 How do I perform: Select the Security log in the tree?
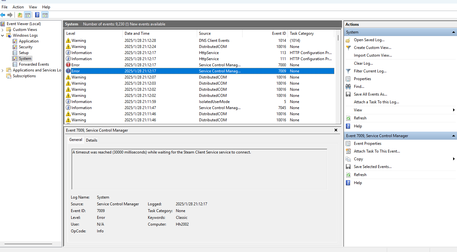coord(26,47)
